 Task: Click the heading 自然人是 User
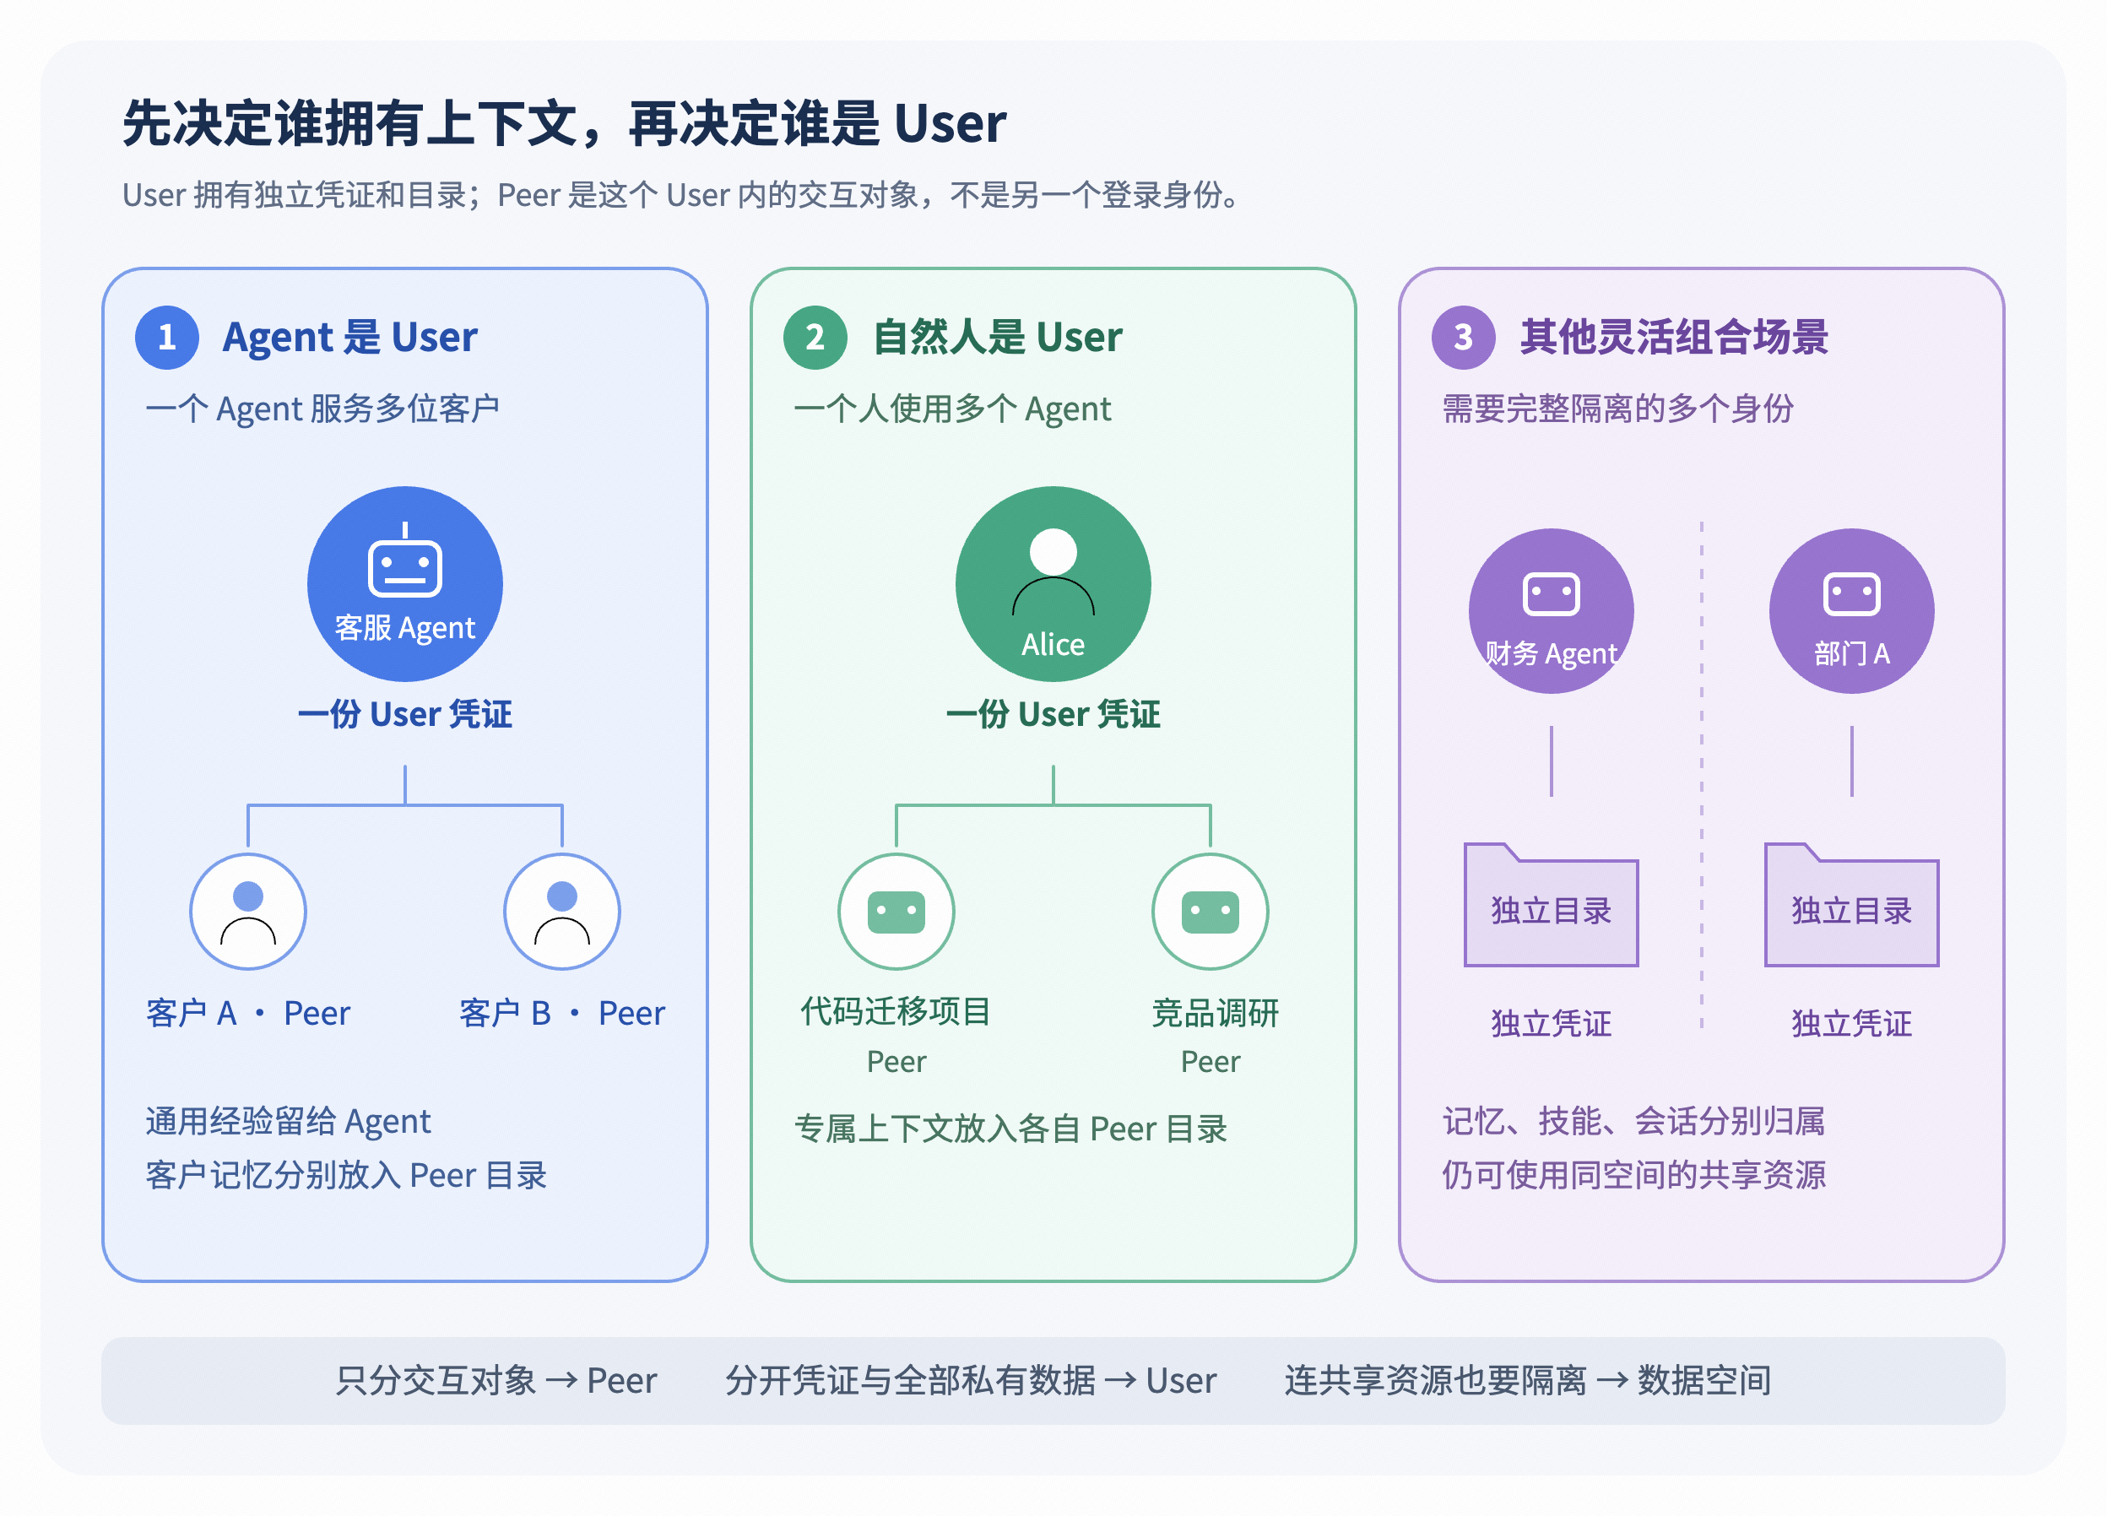(997, 337)
